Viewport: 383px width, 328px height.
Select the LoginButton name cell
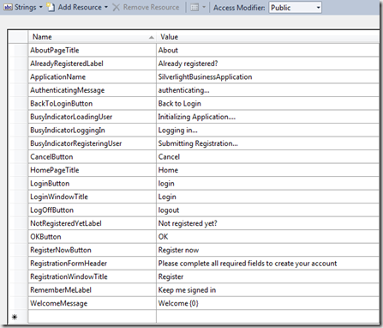[93, 183]
